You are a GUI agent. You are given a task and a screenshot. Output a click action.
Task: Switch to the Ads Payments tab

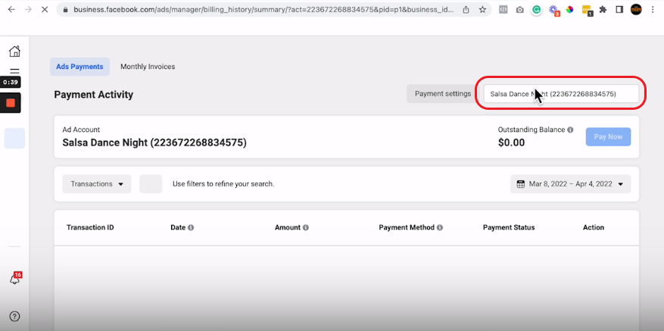tap(79, 67)
